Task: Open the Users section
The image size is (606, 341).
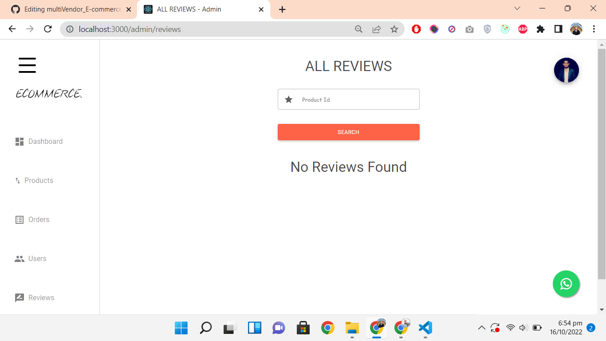Action: [x=20, y=258]
